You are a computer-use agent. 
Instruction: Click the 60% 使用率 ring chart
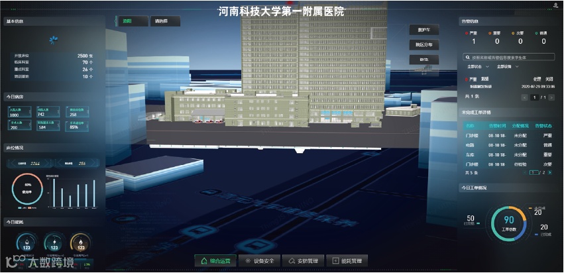coord(27,189)
